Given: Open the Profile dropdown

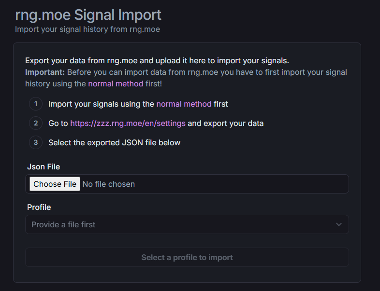Looking at the screenshot, I should click(187, 224).
